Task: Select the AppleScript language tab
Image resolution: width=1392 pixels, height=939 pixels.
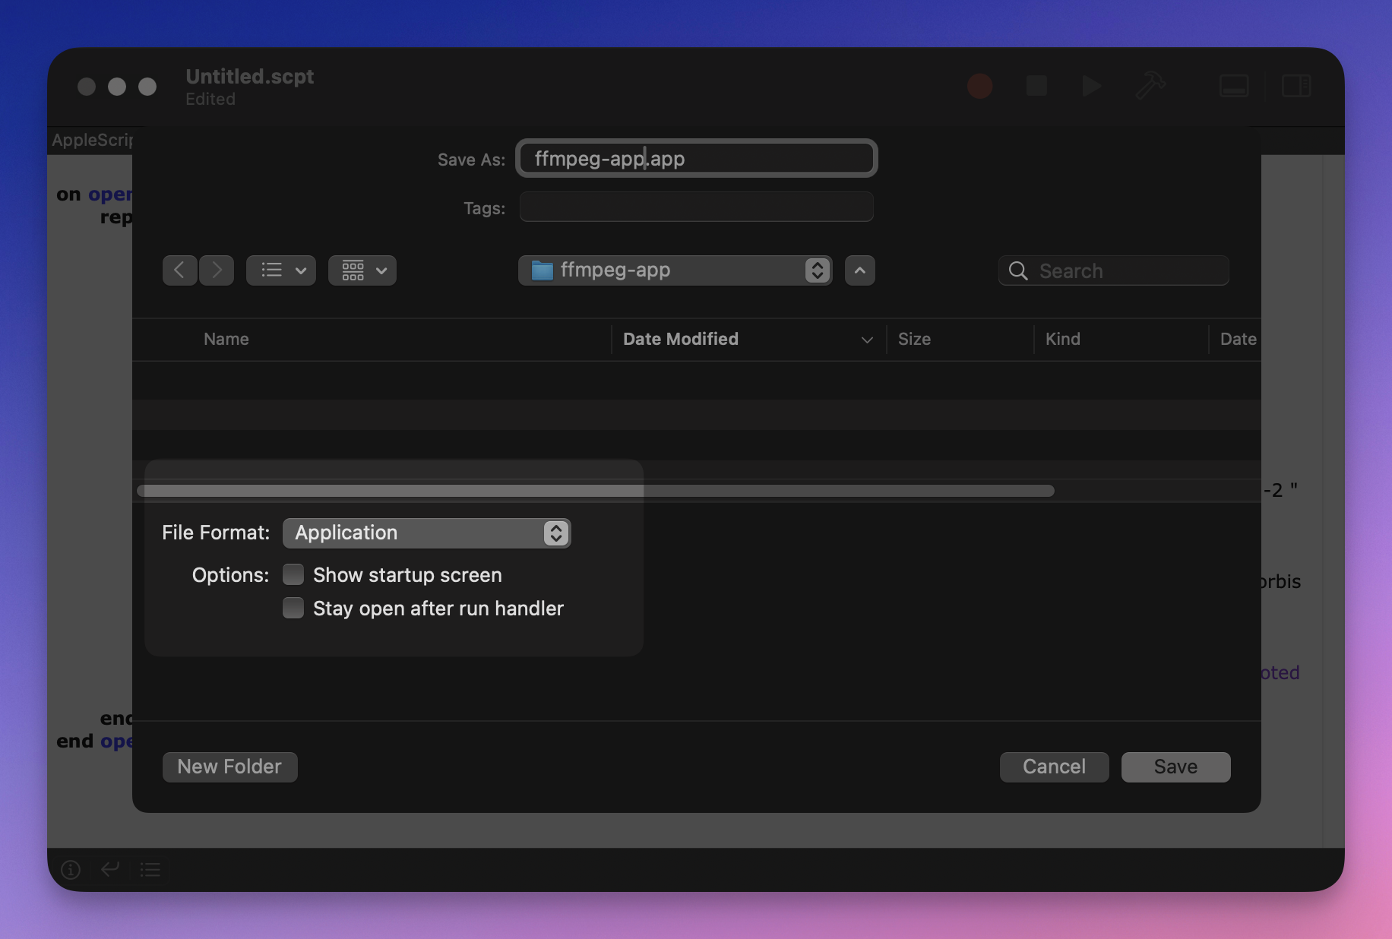Action: tap(93, 140)
